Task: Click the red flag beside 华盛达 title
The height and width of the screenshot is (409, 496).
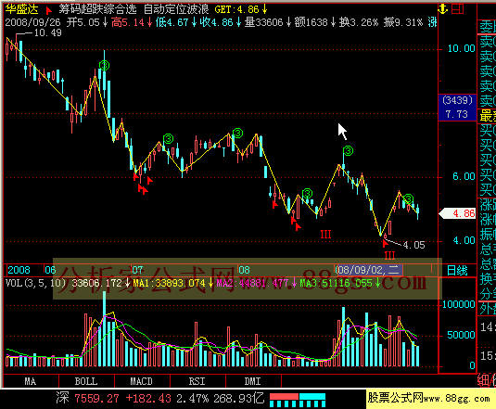Action: (x=48, y=11)
